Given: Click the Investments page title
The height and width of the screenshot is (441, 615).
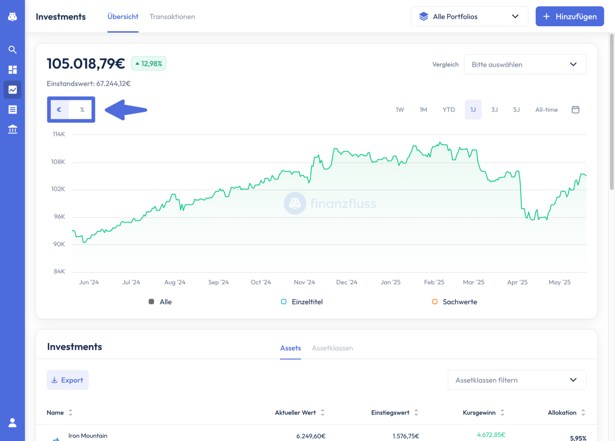Looking at the screenshot, I should click(x=61, y=17).
